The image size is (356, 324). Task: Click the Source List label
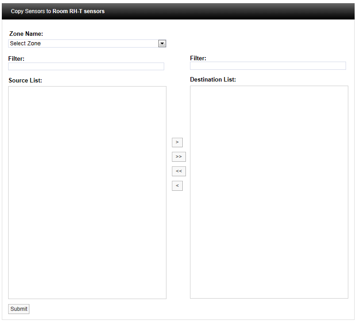pos(25,81)
